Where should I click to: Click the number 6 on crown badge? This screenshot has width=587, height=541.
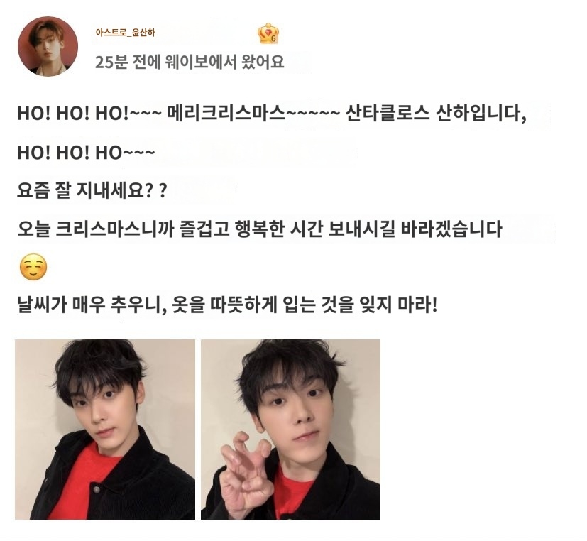(273, 38)
